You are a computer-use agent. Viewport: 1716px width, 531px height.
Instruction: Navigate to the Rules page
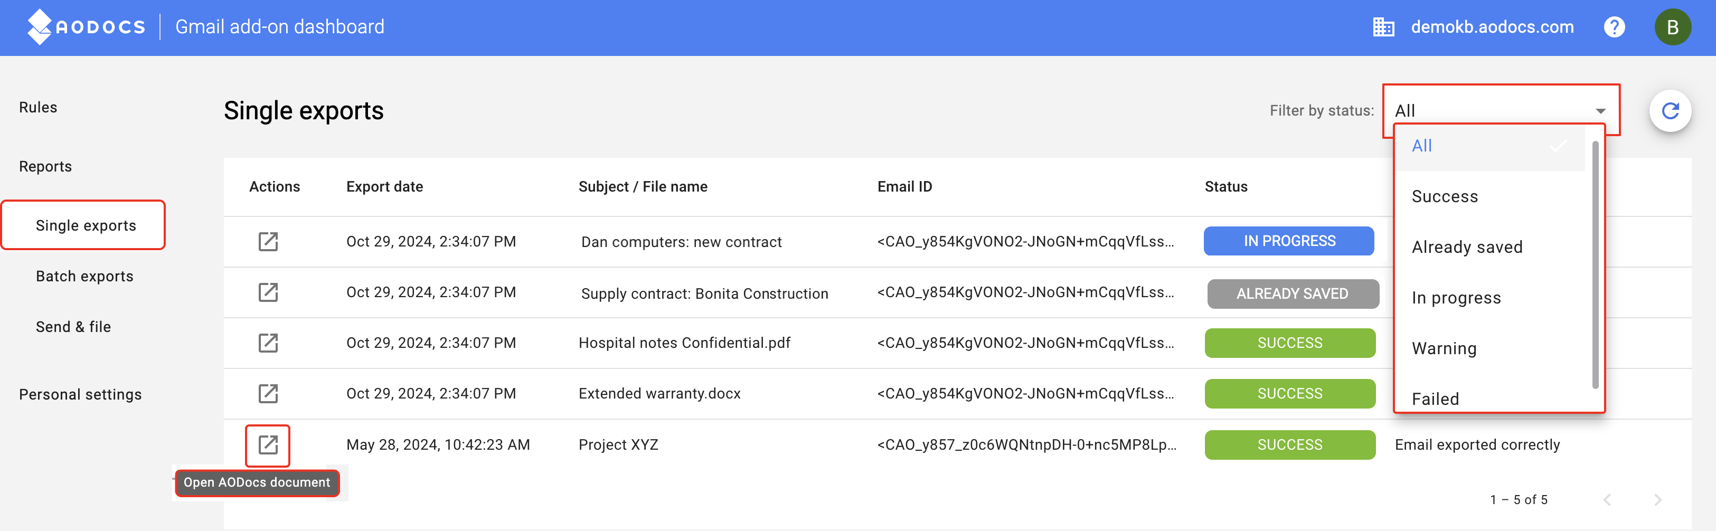38,107
